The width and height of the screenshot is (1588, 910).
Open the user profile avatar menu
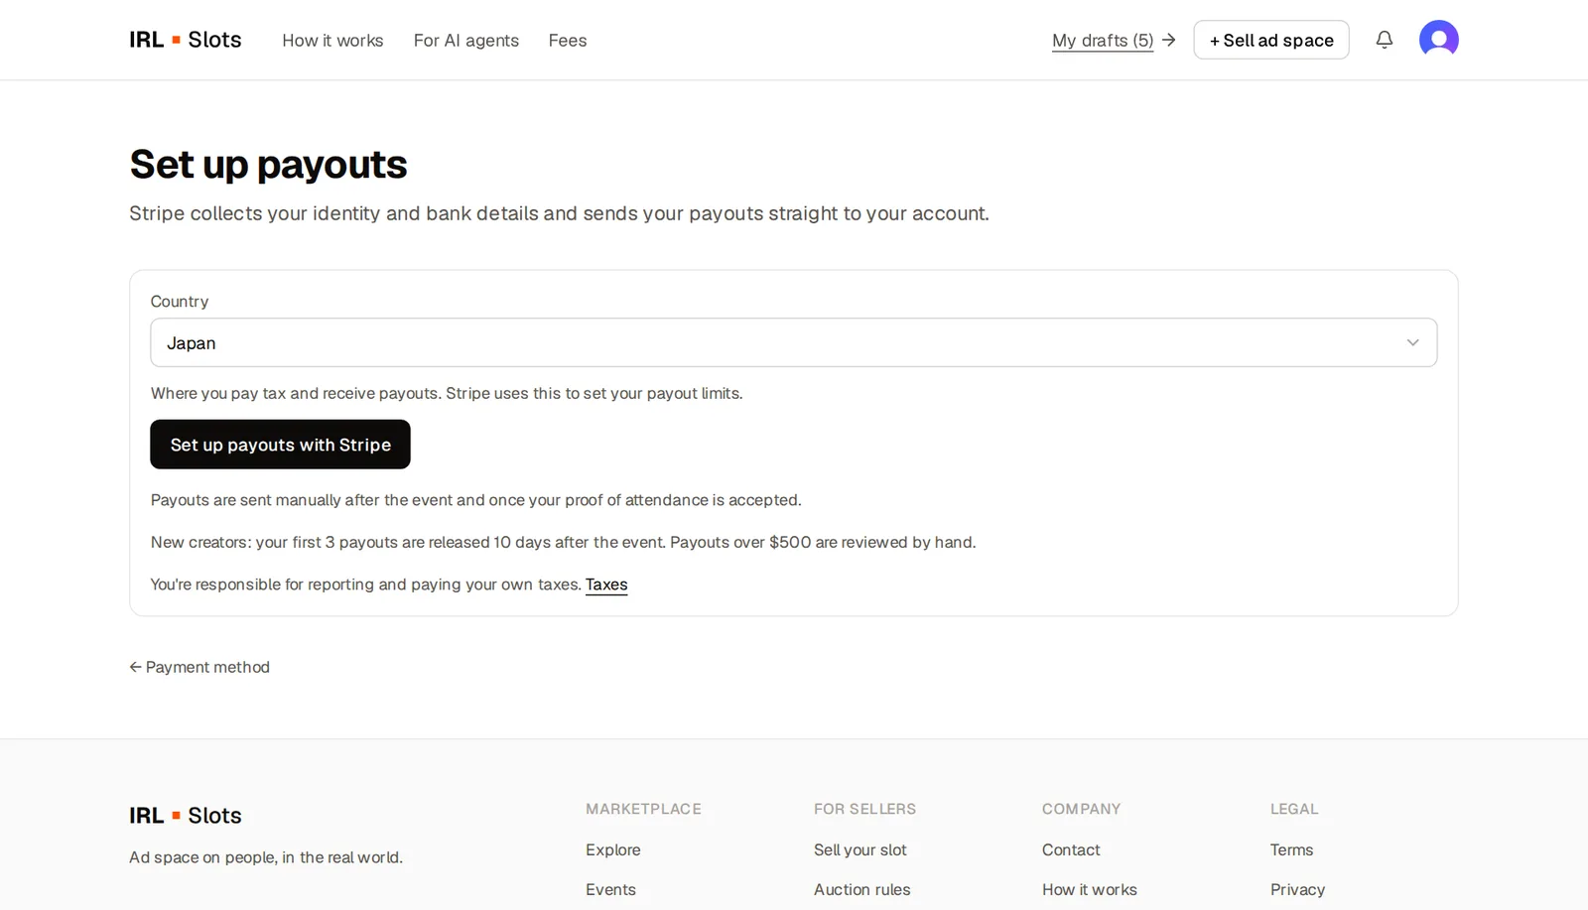tap(1438, 40)
